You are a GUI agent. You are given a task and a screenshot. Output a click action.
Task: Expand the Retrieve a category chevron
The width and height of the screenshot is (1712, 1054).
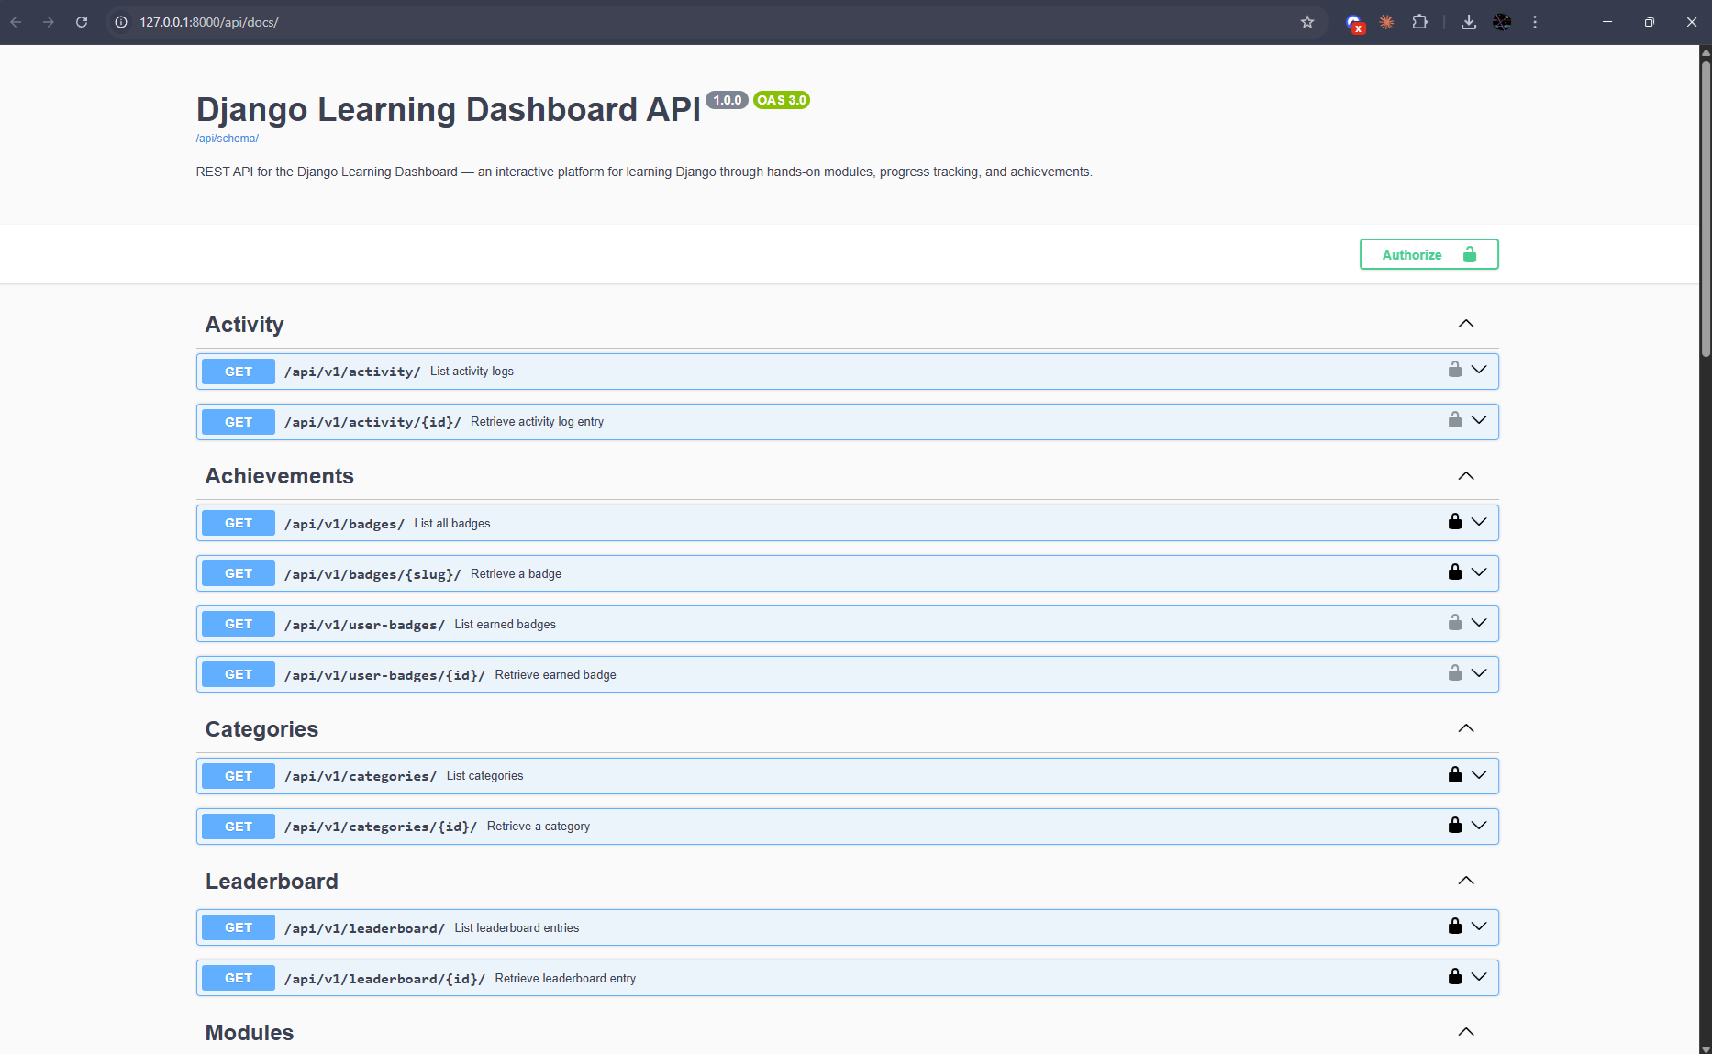coord(1479,826)
